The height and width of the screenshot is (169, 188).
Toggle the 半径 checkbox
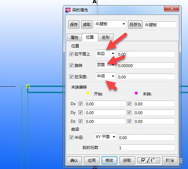(71, 137)
